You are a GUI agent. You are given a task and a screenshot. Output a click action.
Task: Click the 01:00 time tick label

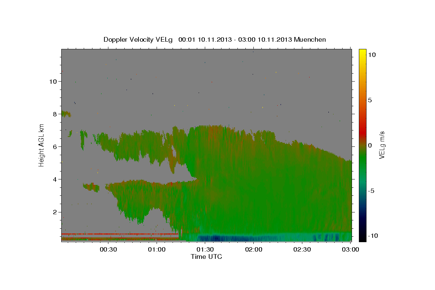[x=157, y=249]
